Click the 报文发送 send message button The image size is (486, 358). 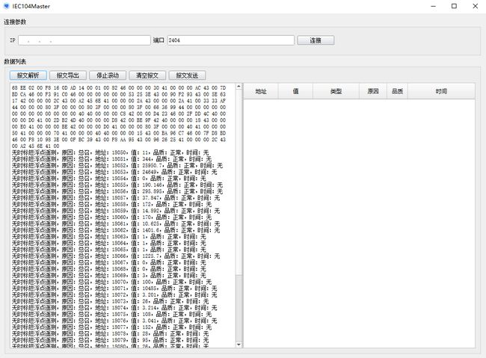click(x=187, y=75)
